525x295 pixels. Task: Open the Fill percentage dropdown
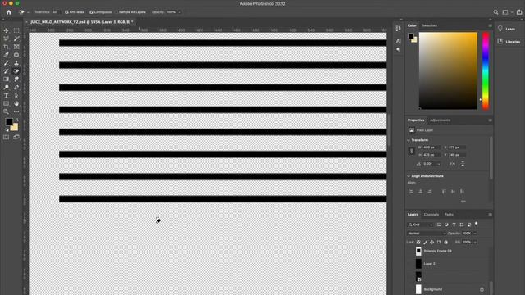click(475, 243)
